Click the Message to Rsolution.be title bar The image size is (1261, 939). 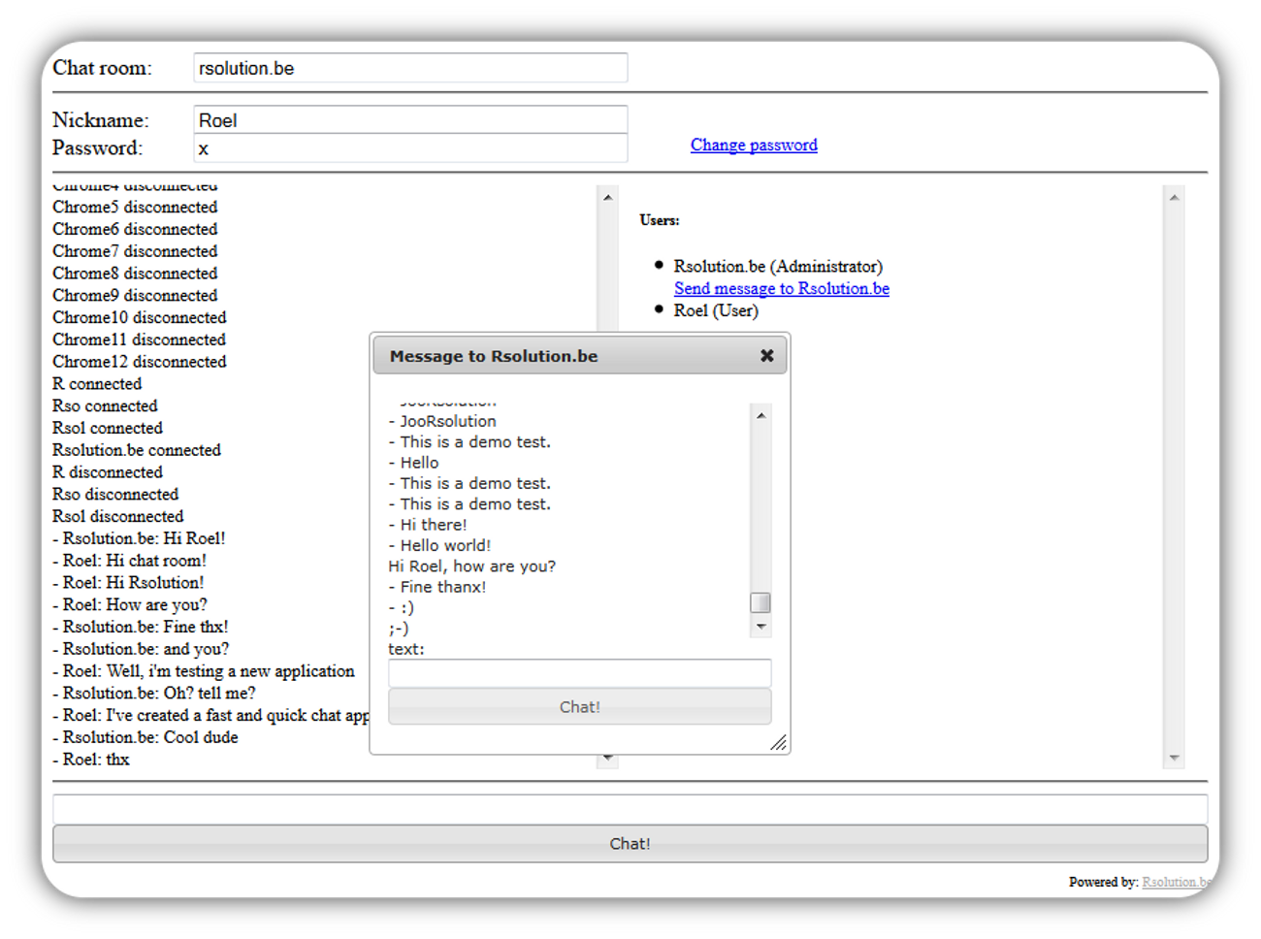pos(563,356)
